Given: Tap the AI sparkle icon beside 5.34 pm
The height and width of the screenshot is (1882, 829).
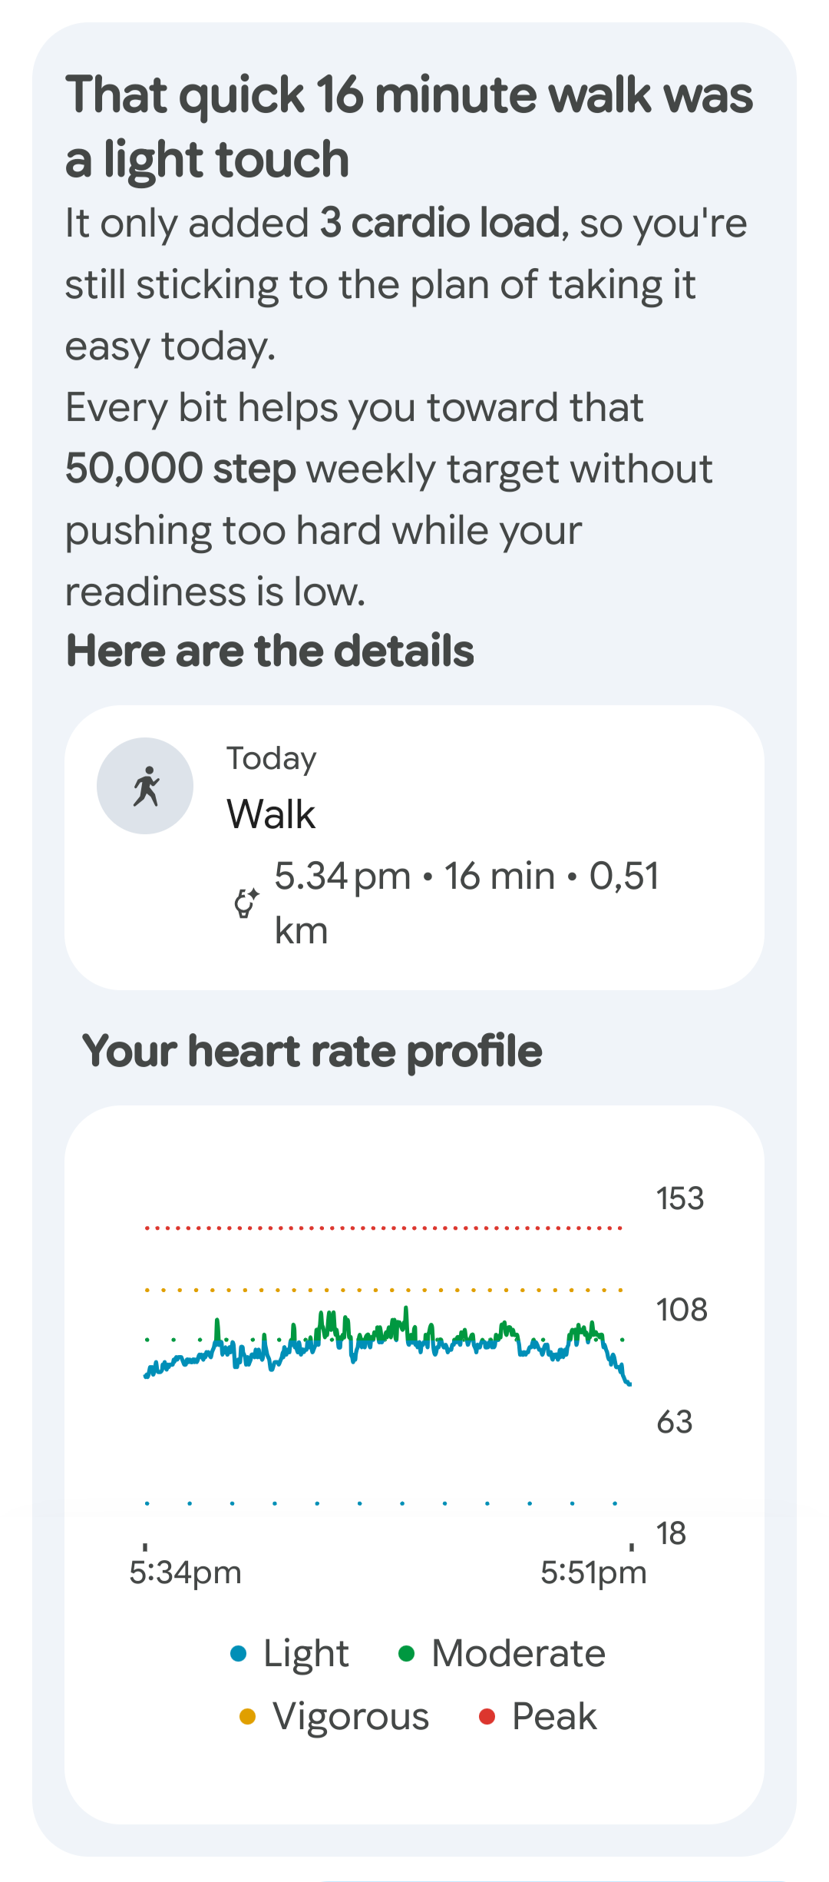Looking at the screenshot, I should pyautogui.click(x=246, y=903).
